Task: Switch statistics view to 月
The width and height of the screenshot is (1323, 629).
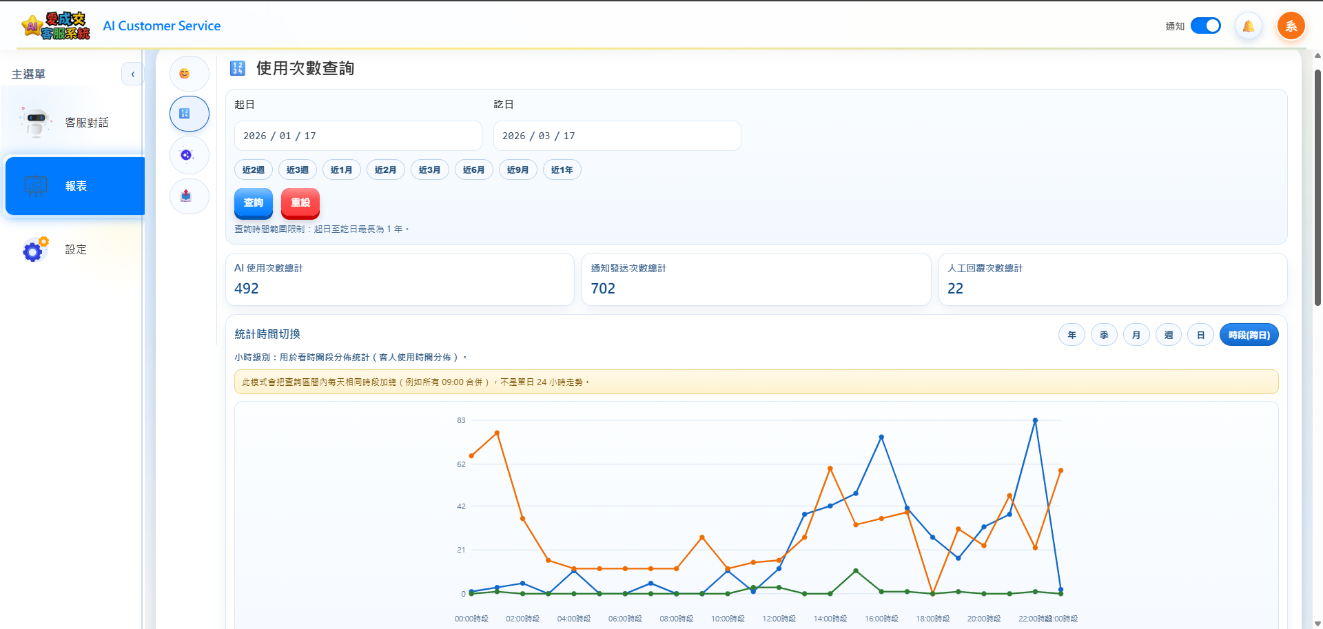Action: tap(1136, 335)
